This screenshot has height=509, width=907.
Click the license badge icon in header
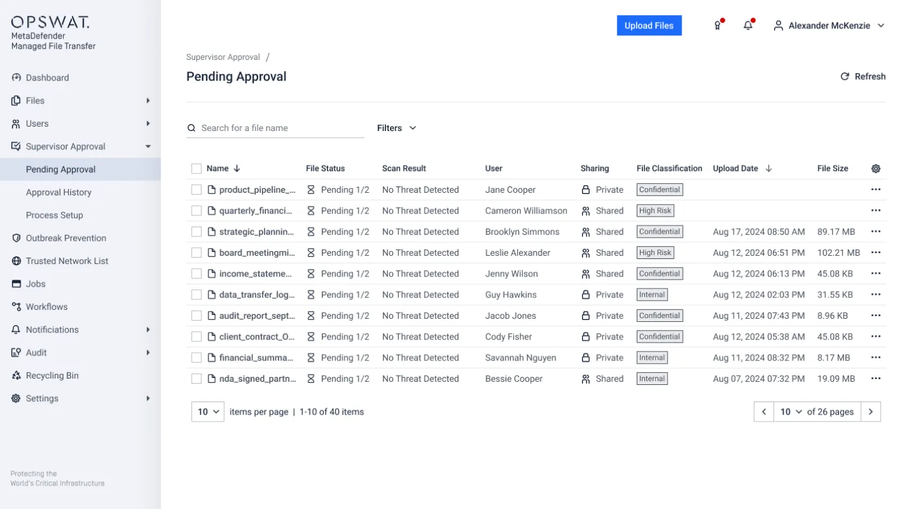click(717, 26)
